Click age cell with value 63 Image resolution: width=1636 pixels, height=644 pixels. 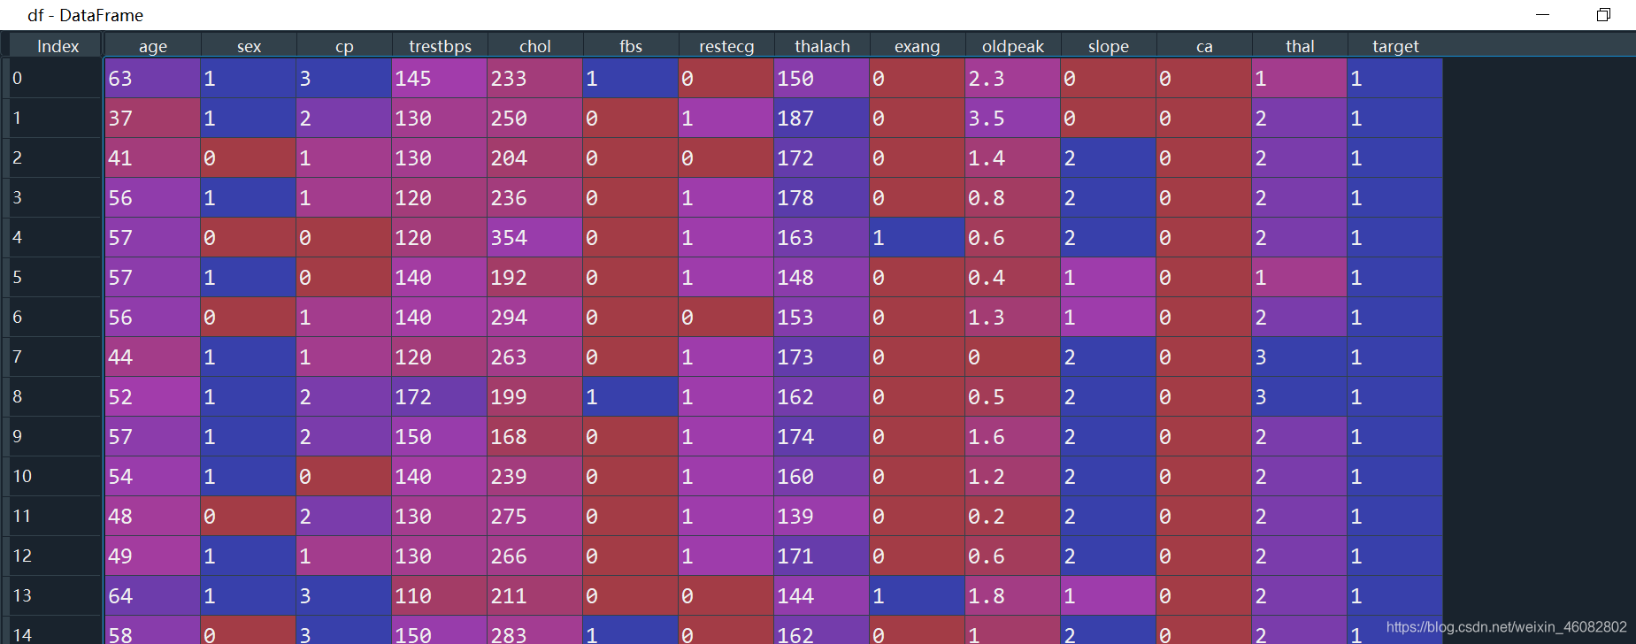[153, 78]
